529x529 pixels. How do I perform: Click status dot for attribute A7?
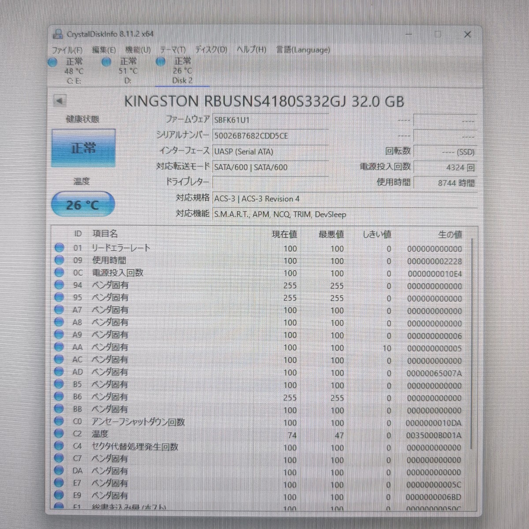[x=59, y=310]
